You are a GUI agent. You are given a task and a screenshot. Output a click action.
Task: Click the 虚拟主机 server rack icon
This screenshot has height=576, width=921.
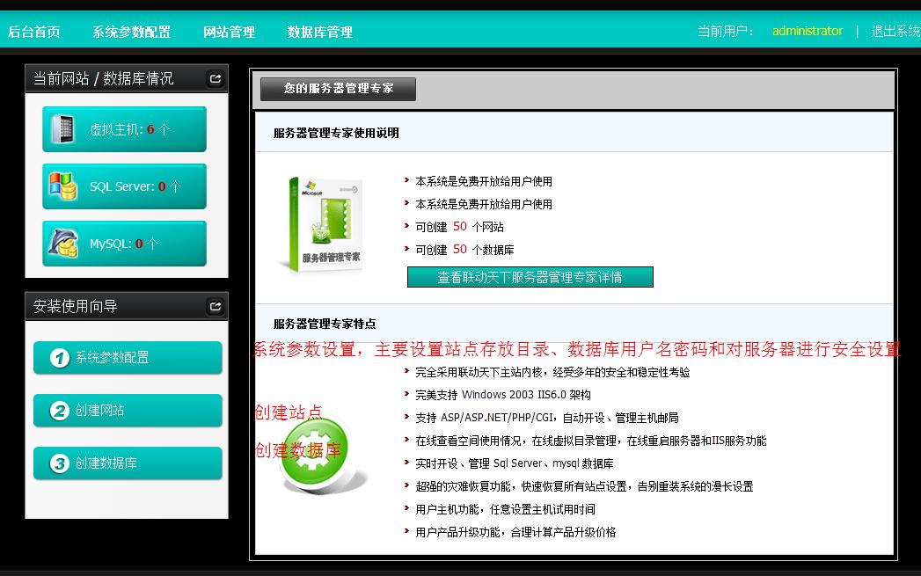pyautogui.click(x=62, y=128)
